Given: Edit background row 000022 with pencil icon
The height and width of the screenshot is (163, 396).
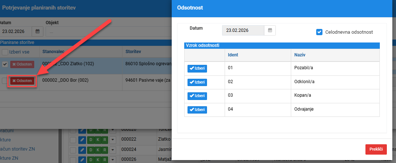Looking at the screenshot, I should tap(82, 140).
